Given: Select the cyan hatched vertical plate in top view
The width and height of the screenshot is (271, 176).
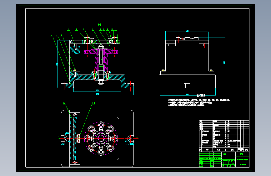Looking at the screenshot, I should (74, 138).
